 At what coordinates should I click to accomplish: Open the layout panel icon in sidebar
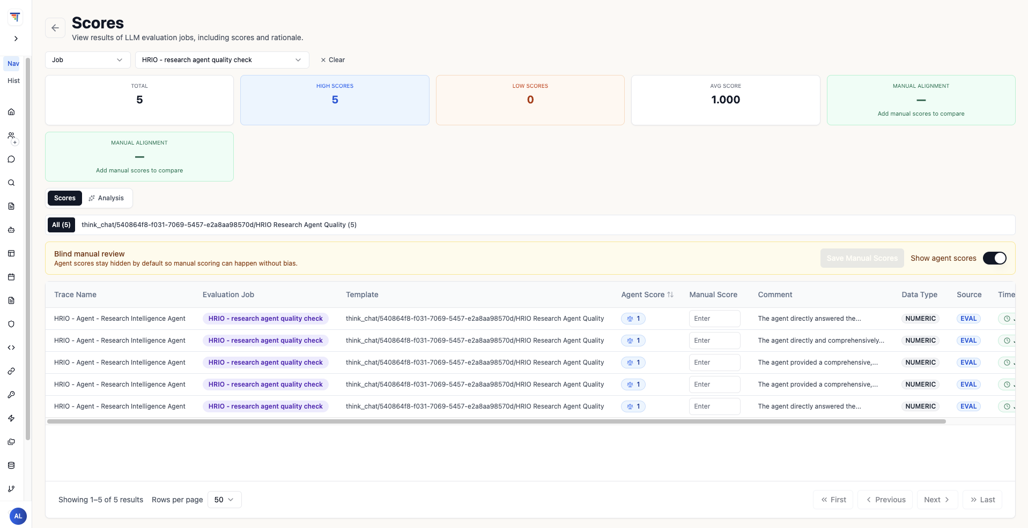11,253
